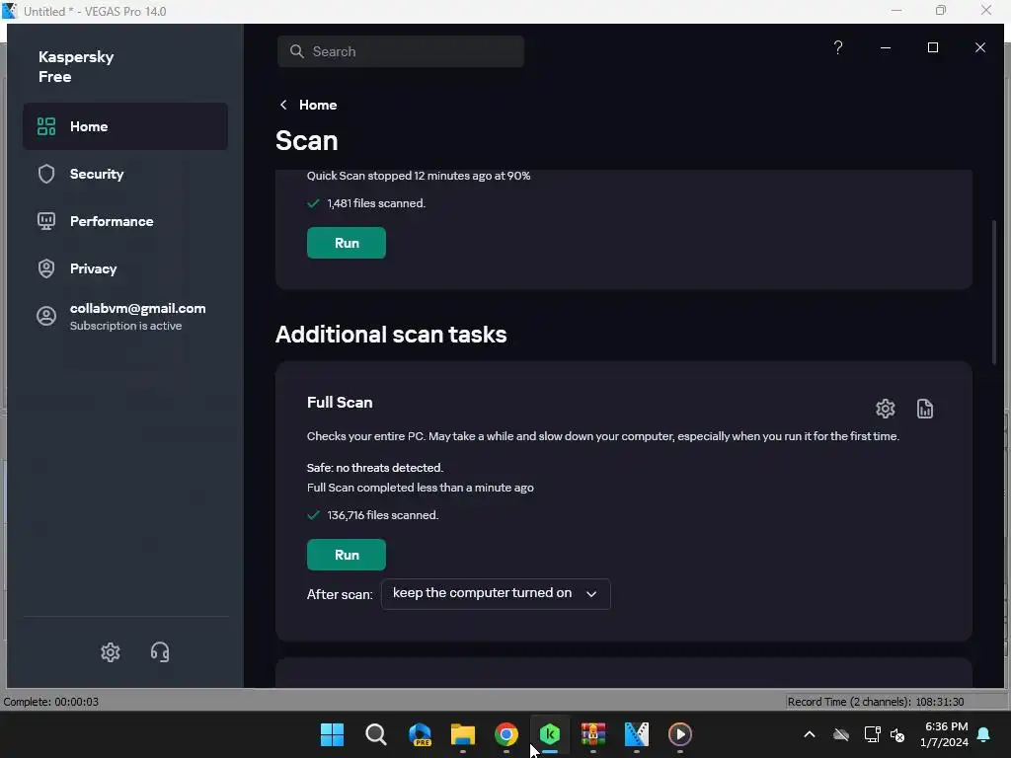This screenshot has width=1011, height=758.
Task: Open the media player taskbar icon
Action: pos(680,734)
